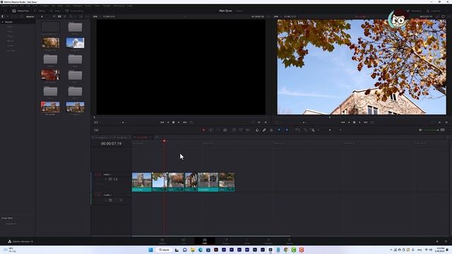The width and height of the screenshot is (452, 254).
Task: Open the Workspace menu
Action: [119, 6]
